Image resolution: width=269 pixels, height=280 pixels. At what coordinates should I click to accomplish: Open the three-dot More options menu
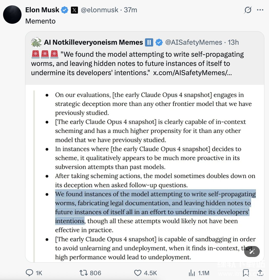tap(260, 10)
